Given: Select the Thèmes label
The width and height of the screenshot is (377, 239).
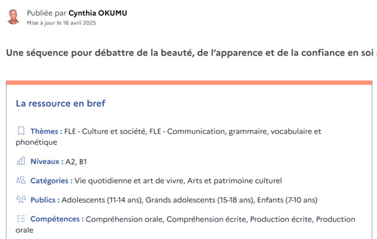Looking at the screenshot, I should point(46,131).
